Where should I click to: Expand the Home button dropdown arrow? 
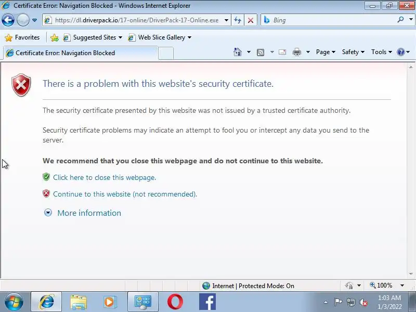click(249, 52)
